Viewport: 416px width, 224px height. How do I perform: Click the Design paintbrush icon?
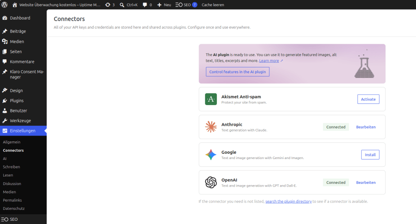(4, 90)
